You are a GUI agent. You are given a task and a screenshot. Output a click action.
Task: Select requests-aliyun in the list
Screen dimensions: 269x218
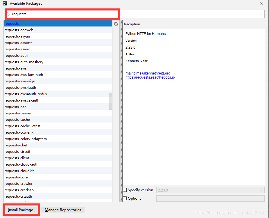58,36
